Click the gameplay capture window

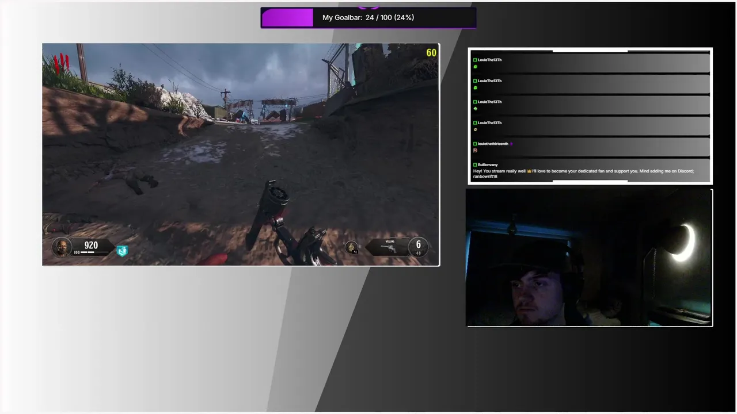tap(241, 155)
